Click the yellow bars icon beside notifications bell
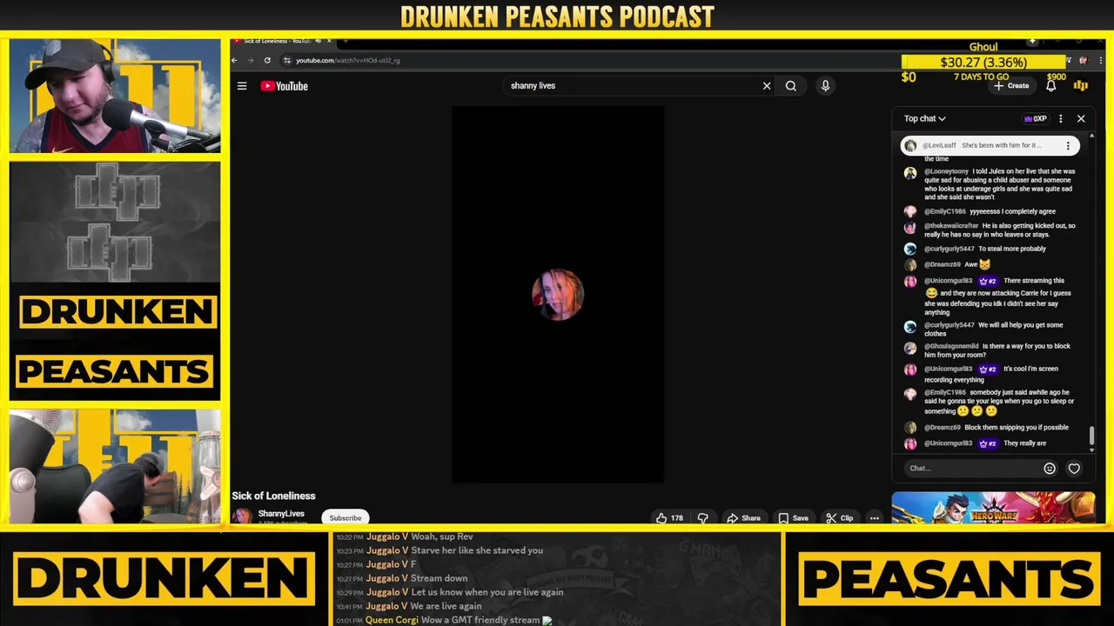The height and width of the screenshot is (626, 1114). tap(1081, 85)
